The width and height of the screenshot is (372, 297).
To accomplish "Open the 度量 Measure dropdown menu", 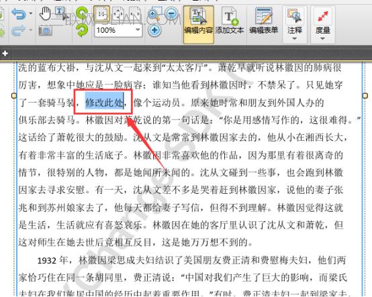I will tap(323, 25).
